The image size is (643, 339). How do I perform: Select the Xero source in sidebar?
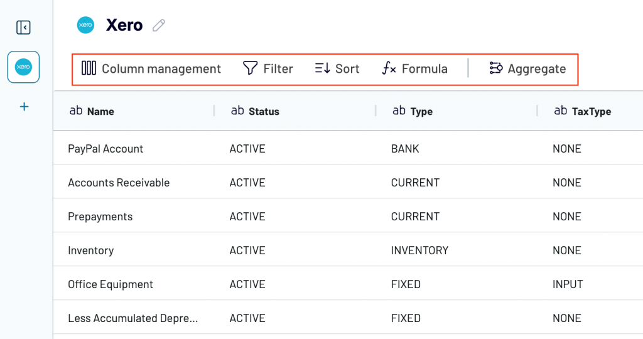point(23,67)
